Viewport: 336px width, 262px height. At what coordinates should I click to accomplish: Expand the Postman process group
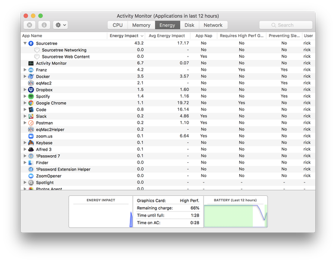(25, 123)
